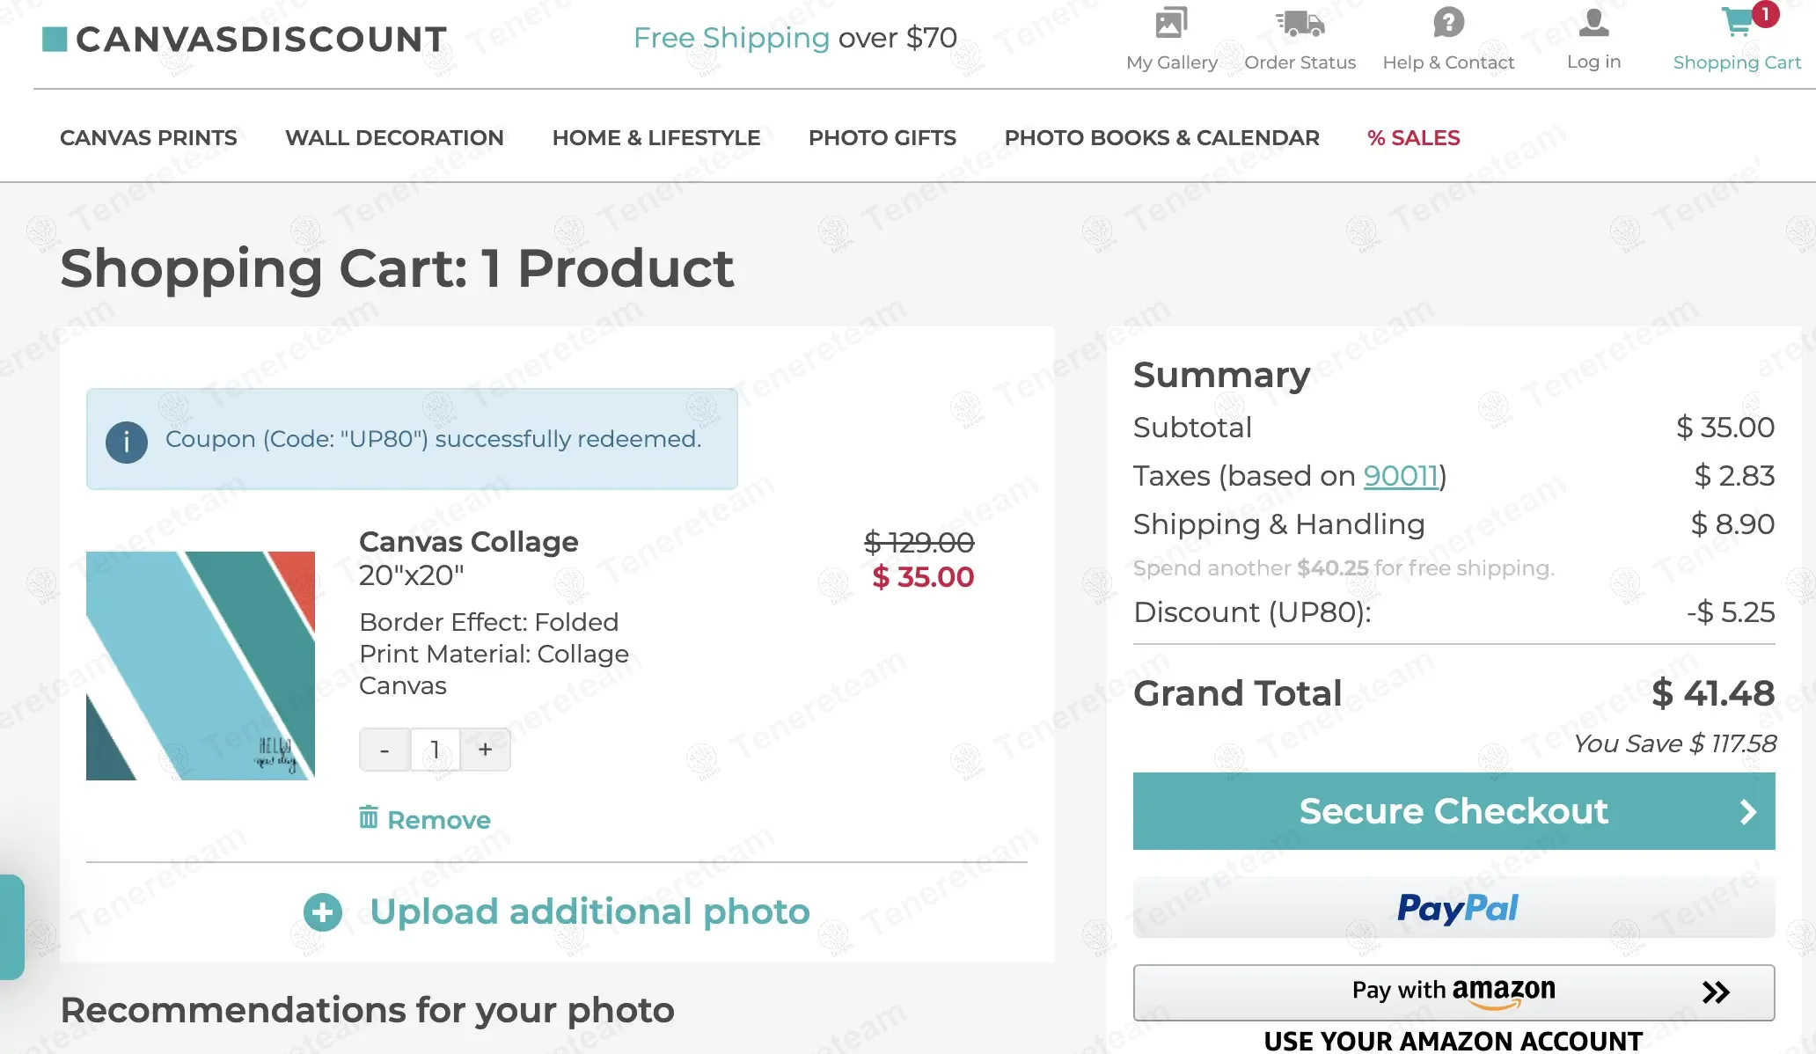Click the quantity input field
This screenshot has width=1816, height=1054.
tap(435, 750)
